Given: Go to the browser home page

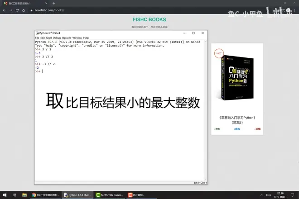Looking at the screenshot, I should tap(24, 9).
